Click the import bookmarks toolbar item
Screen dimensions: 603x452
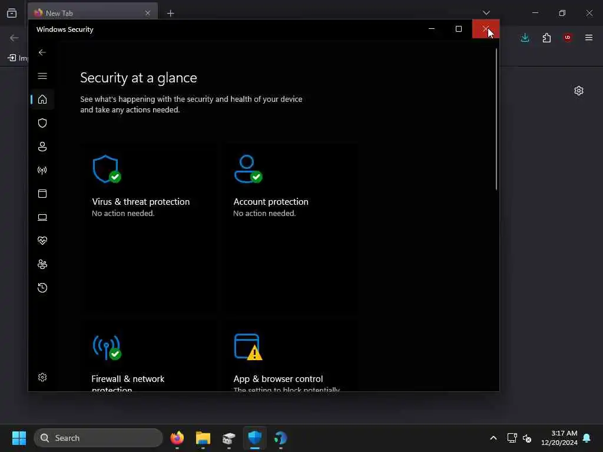pyautogui.click(x=18, y=58)
